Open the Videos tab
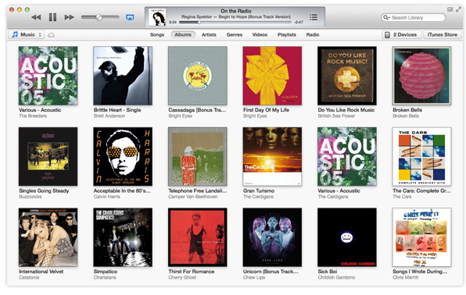Image resolution: width=466 pixels, height=295 pixels. tap(260, 34)
